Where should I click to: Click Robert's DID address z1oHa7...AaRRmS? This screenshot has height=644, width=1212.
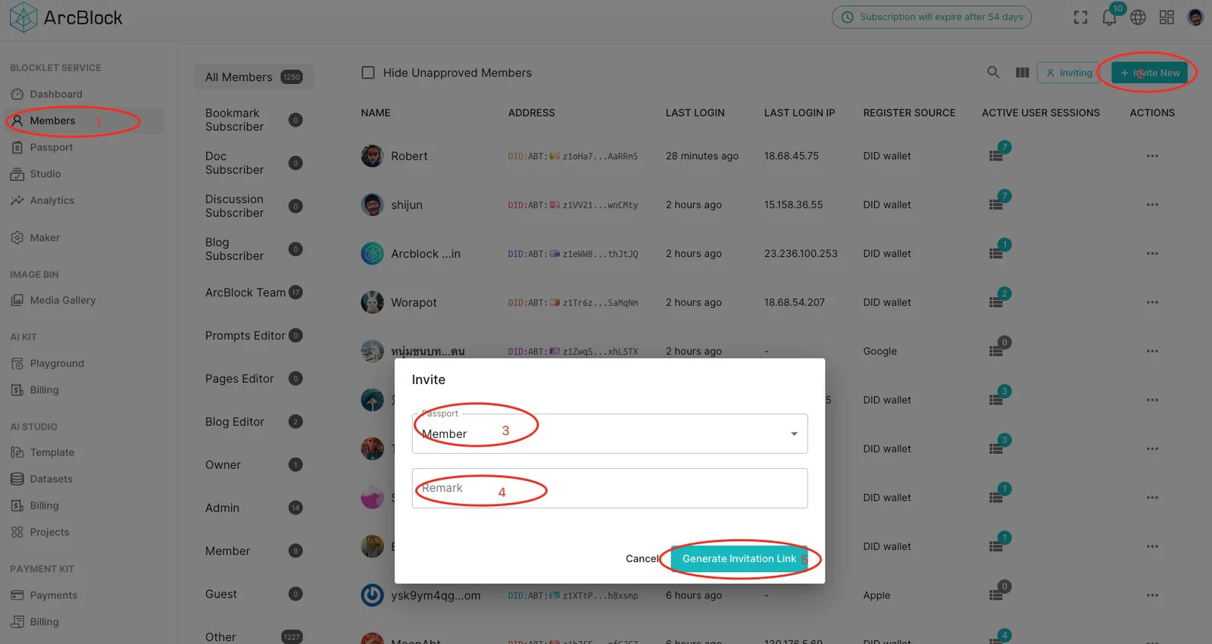pos(573,156)
